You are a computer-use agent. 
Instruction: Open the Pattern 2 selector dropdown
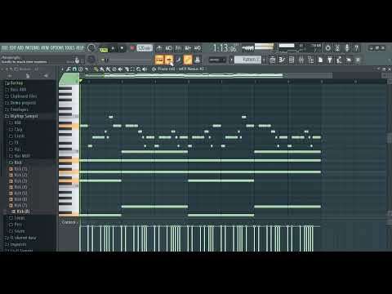(247, 60)
